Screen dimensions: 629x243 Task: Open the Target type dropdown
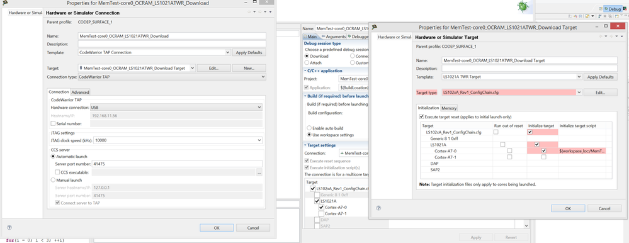(x=579, y=93)
